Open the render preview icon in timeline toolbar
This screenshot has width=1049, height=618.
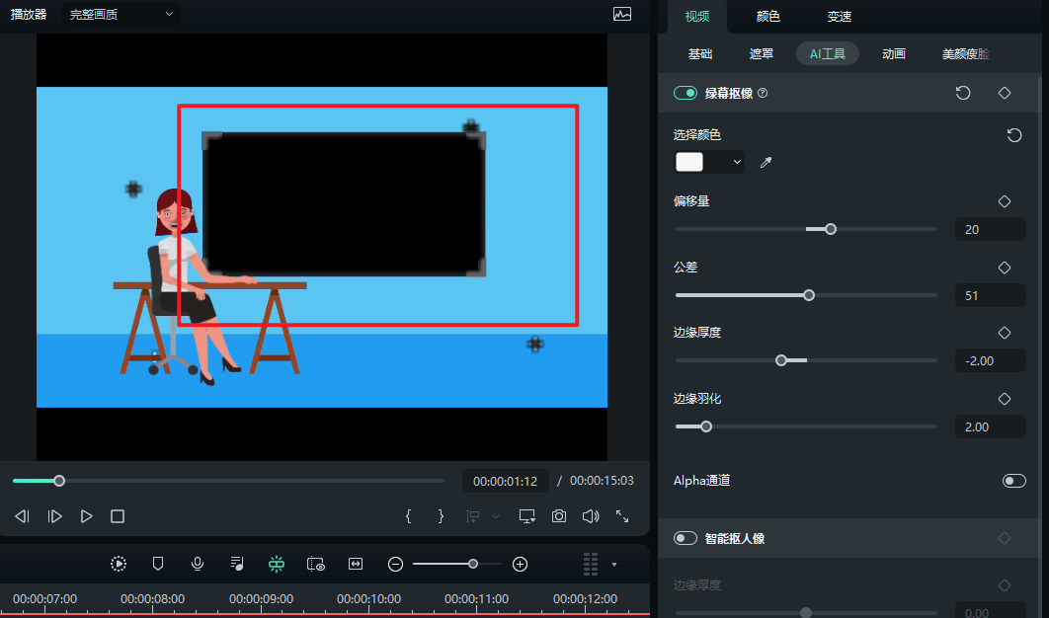tap(316, 564)
